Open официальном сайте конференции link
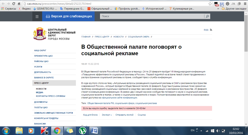This screenshot has width=248, height=135. [119, 98]
